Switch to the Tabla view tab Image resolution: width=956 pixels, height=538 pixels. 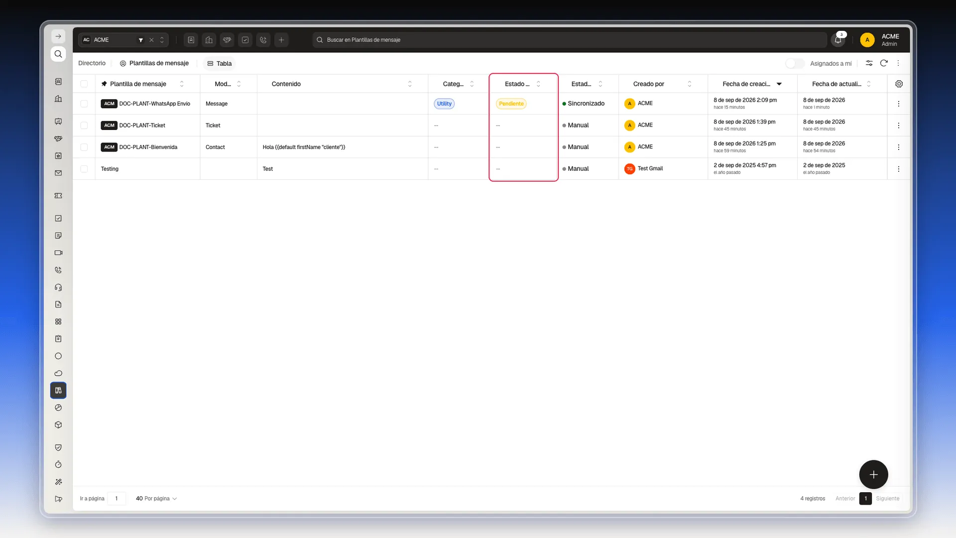[220, 63]
